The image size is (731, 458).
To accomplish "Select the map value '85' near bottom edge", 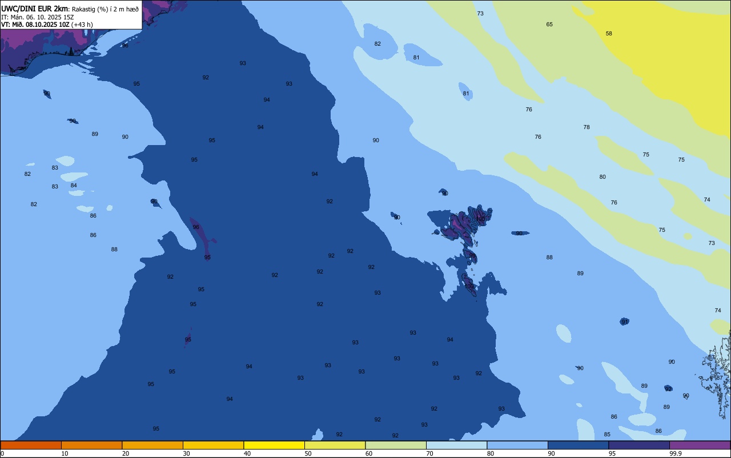I will pos(607,435).
